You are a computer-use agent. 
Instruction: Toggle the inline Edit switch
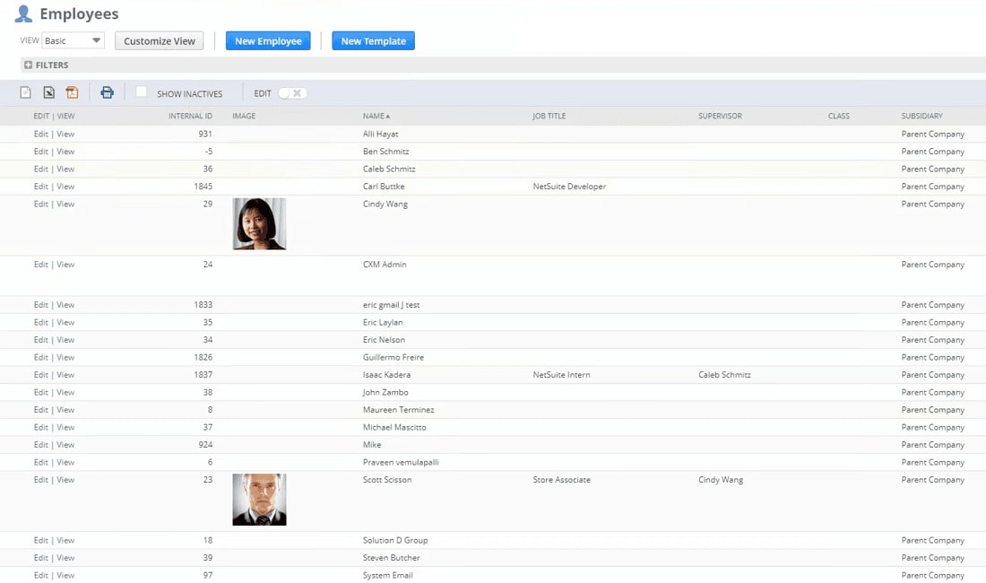(x=292, y=93)
